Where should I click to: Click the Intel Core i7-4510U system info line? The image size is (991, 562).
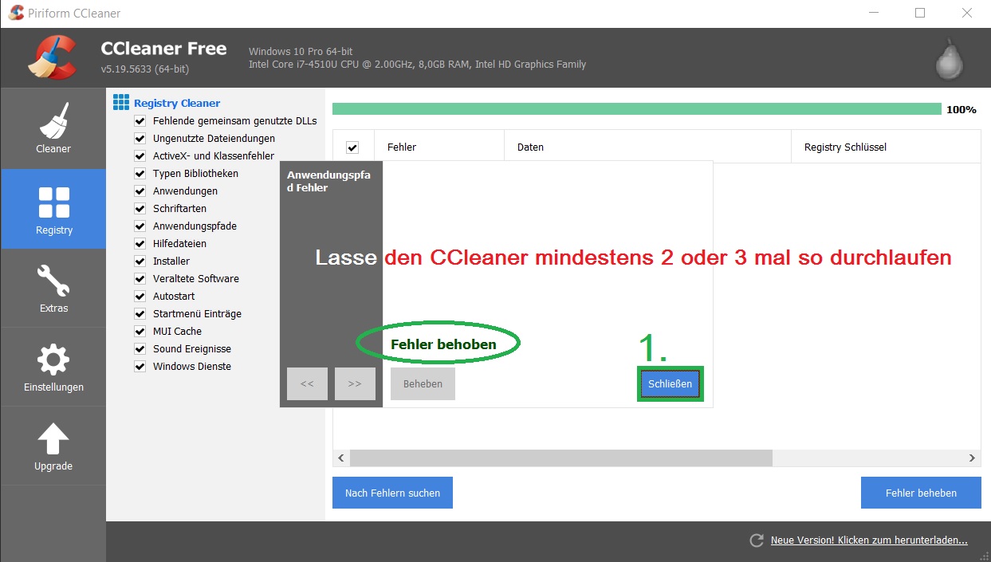(417, 65)
